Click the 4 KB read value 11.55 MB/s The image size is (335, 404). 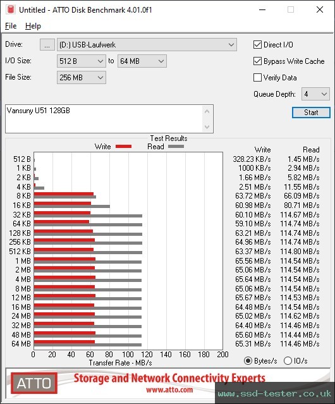coord(301,187)
